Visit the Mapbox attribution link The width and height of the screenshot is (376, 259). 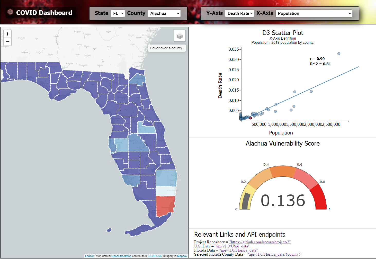(x=182, y=256)
